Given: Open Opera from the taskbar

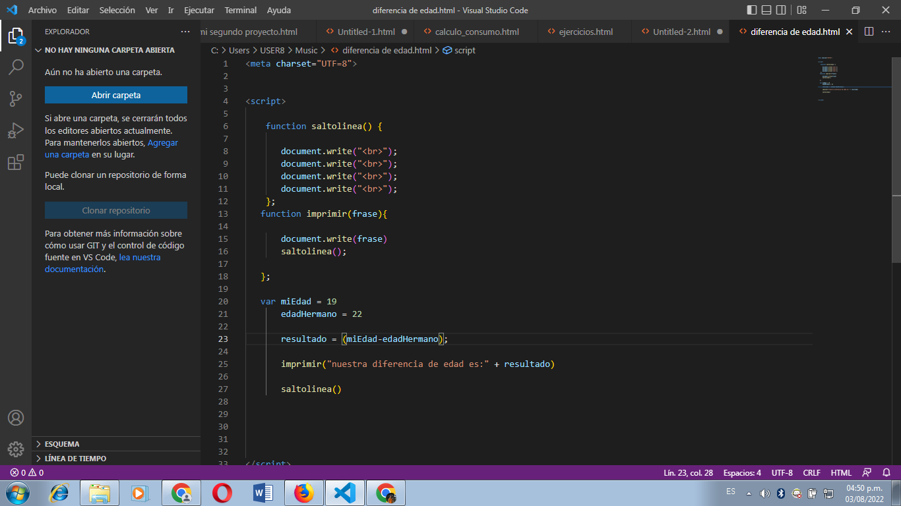Looking at the screenshot, I should pyautogui.click(x=222, y=493).
